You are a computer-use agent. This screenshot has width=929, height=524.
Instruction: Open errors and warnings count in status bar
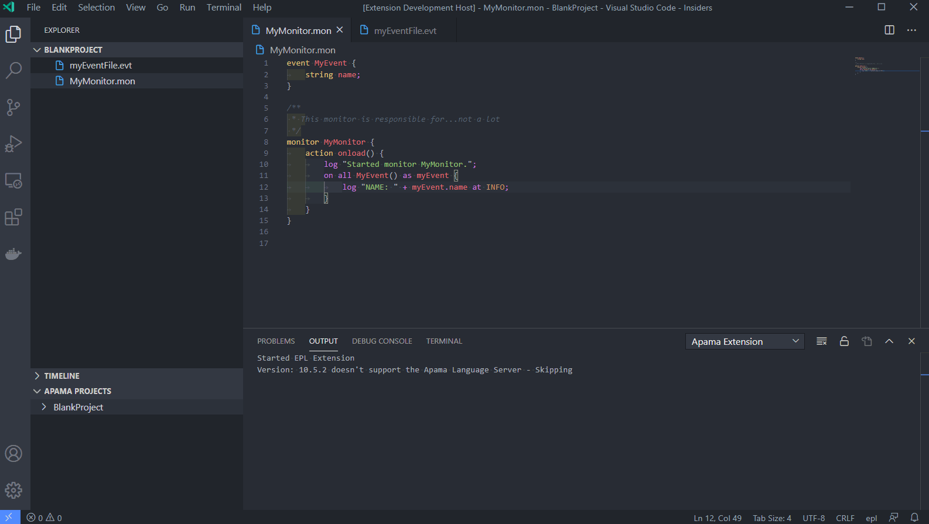click(x=45, y=518)
